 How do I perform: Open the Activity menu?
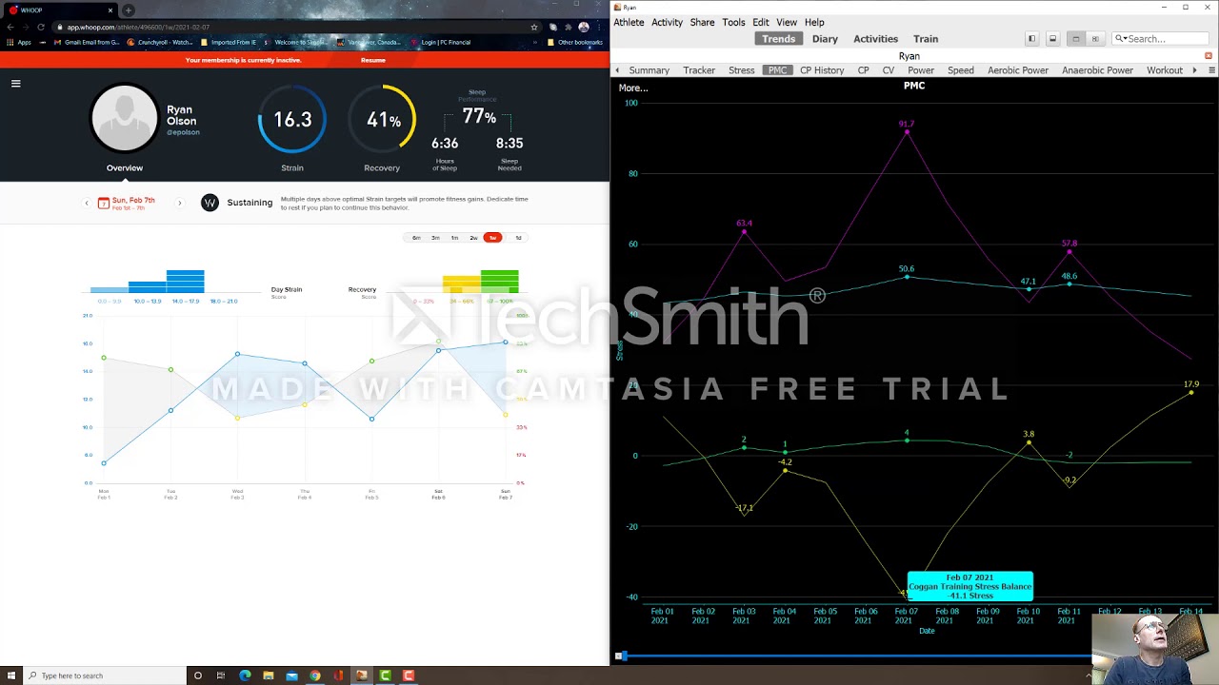667,22
